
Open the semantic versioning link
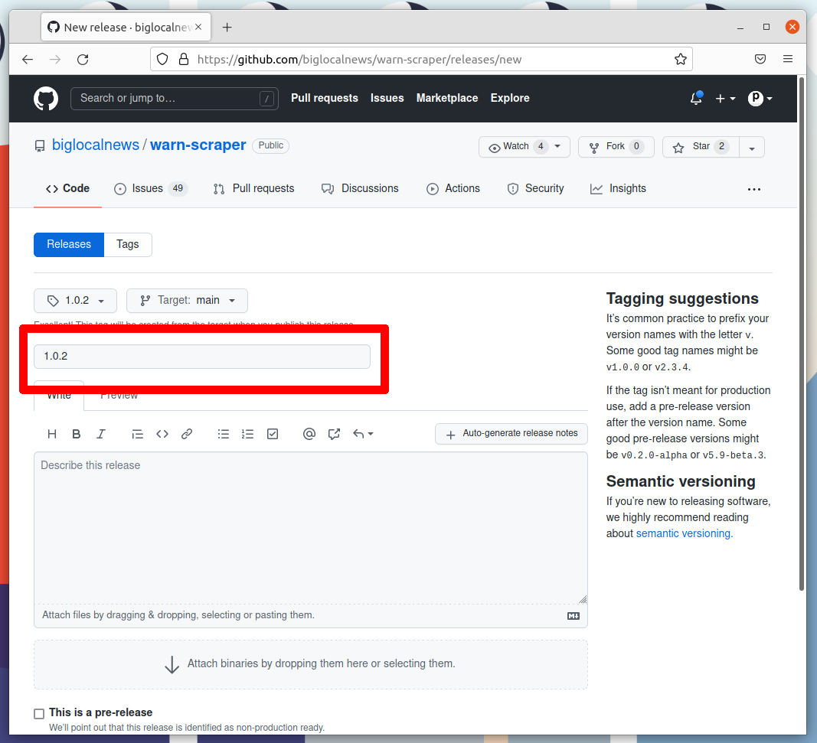[684, 533]
